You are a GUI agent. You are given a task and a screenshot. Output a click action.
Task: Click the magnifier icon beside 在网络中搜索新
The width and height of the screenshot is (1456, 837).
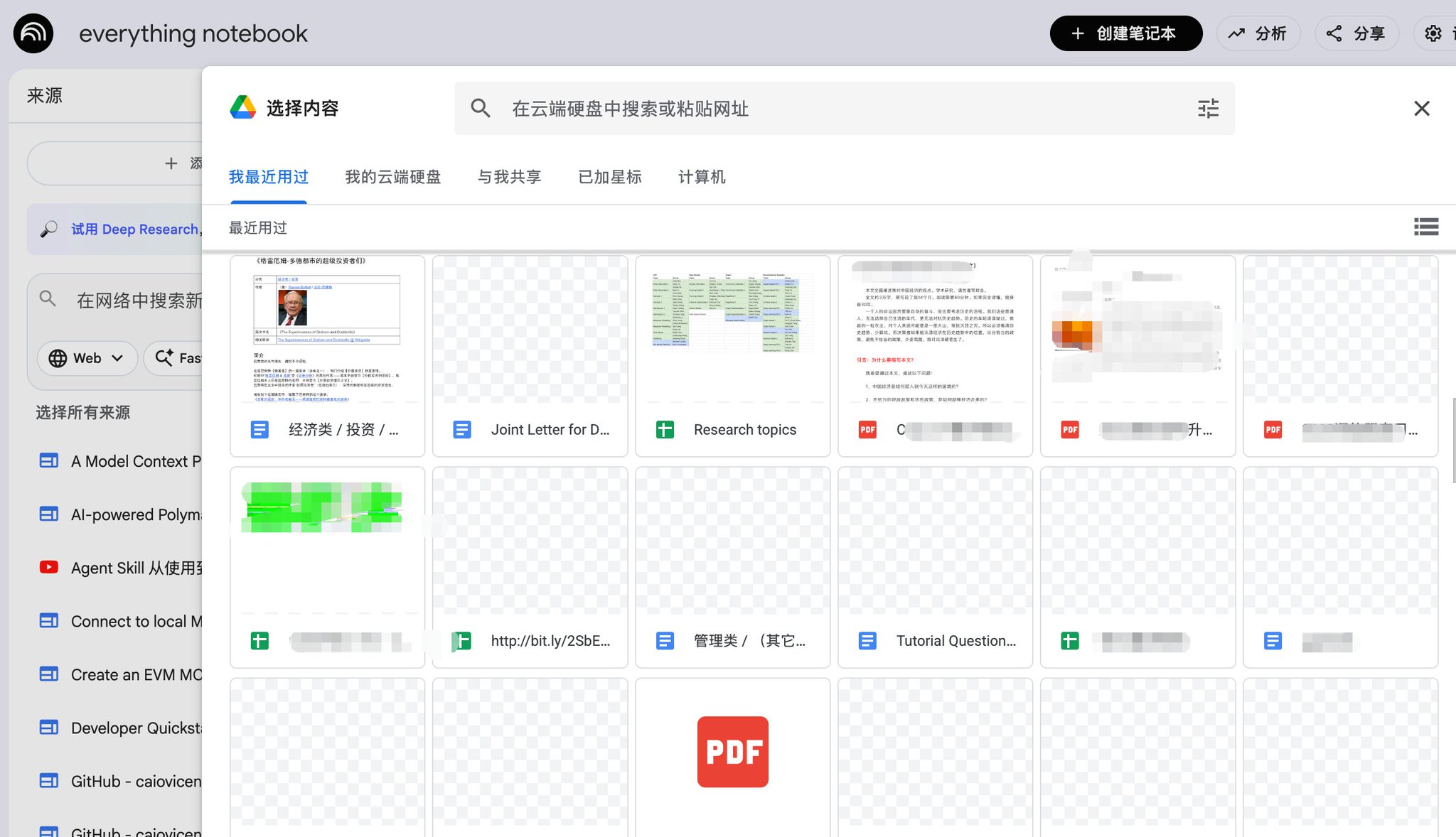click(48, 298)
